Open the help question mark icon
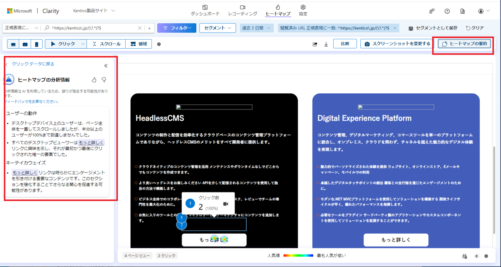The width and height of the screenshot is (501, 267). (x=447, y=11)
